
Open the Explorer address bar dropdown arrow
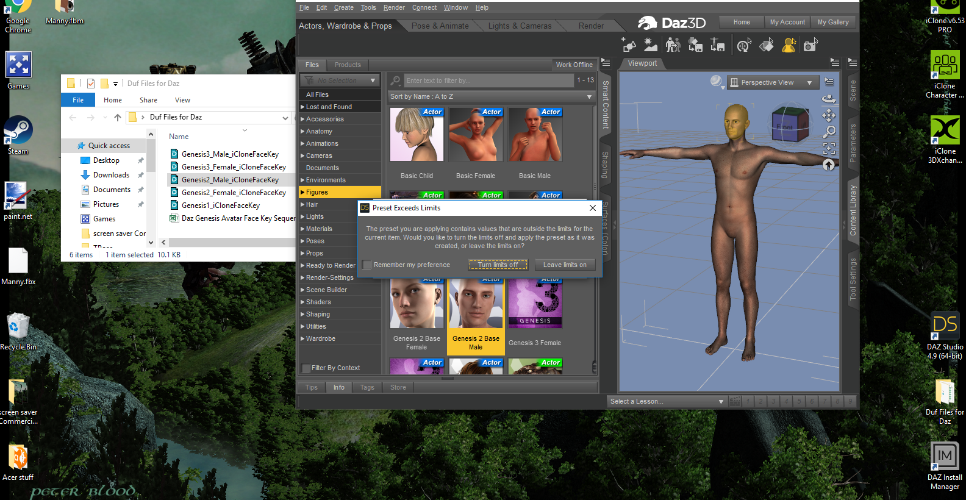[x=285, y=118]
